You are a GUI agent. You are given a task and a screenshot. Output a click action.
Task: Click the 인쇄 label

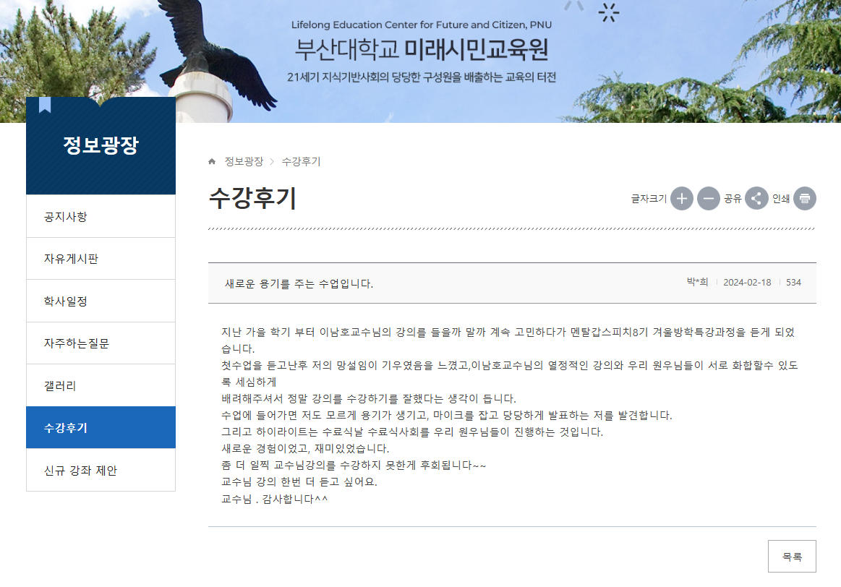(x=781, y=199)
